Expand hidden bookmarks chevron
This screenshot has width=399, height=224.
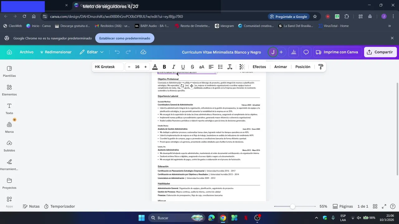pyautogui.click(x=389, y=26)
